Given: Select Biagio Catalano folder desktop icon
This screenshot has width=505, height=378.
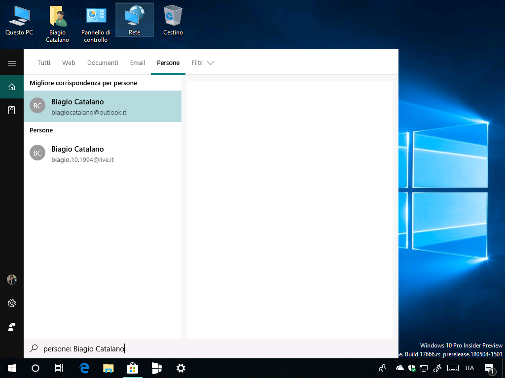Looking at the screenshot, I should point(57,25).
